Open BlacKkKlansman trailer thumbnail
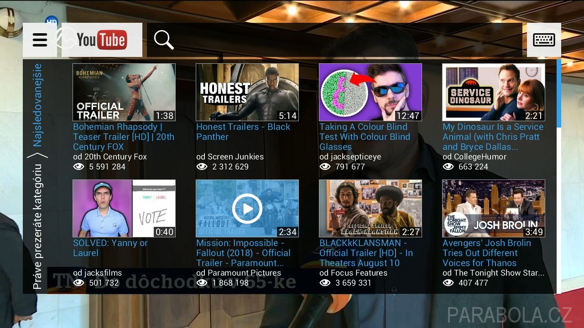This screenshot has height=328, width=584. point(370,208)
